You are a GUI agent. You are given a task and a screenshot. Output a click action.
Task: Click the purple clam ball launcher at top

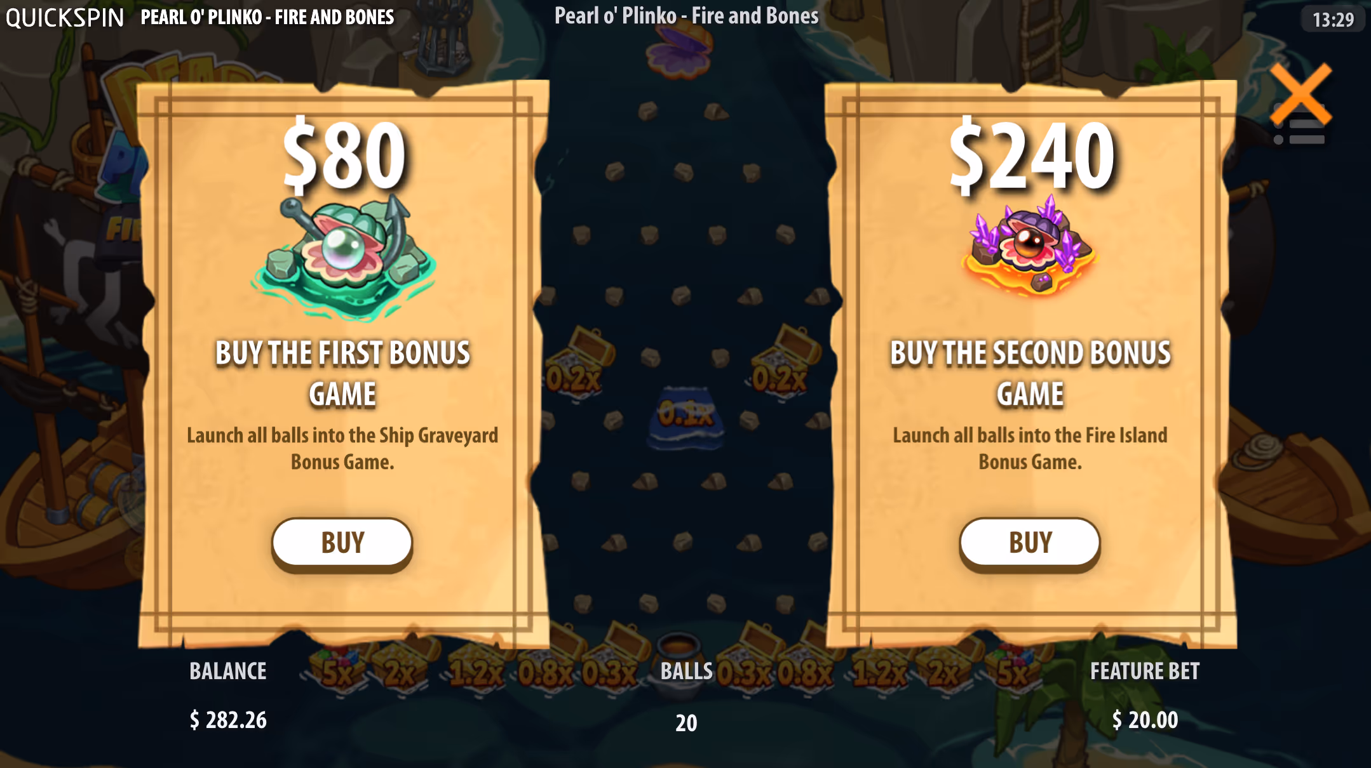pyautogui.click(x=679, y=51)
